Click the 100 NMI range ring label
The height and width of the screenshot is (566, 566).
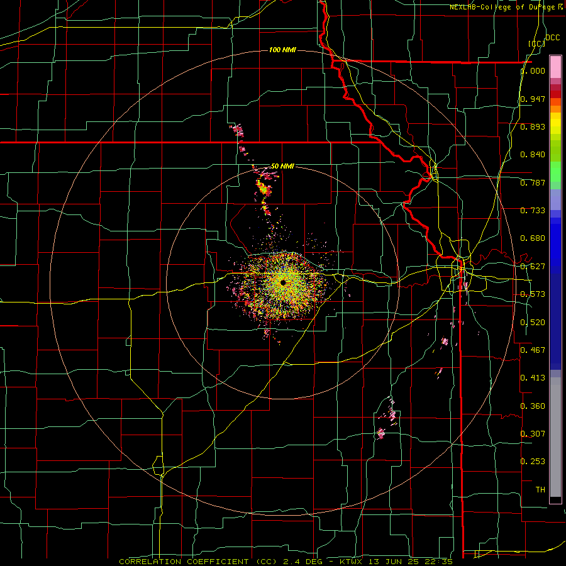282,50
